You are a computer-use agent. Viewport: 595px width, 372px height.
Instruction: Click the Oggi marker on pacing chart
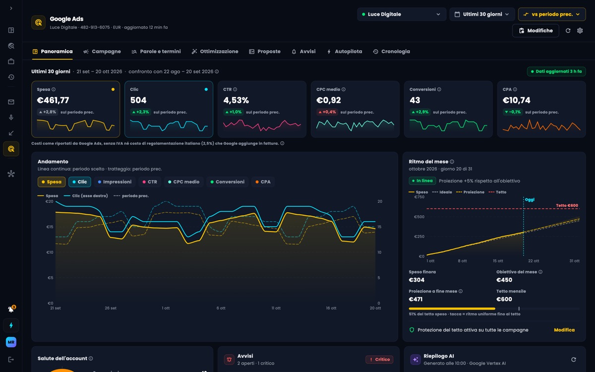[530, 200]
